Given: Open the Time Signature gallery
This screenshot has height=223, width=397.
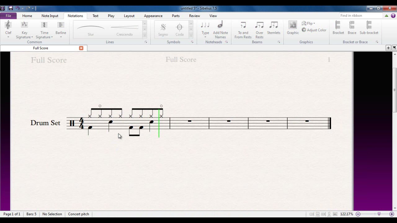Looking at the screenshot, I should 44,30.
